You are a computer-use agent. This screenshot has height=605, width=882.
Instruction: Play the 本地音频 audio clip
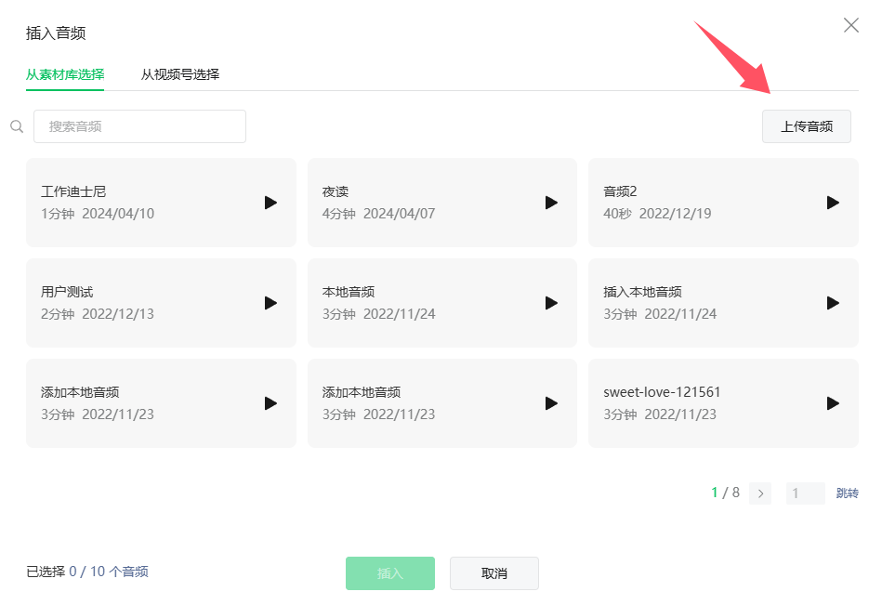(x=551, y=303)
